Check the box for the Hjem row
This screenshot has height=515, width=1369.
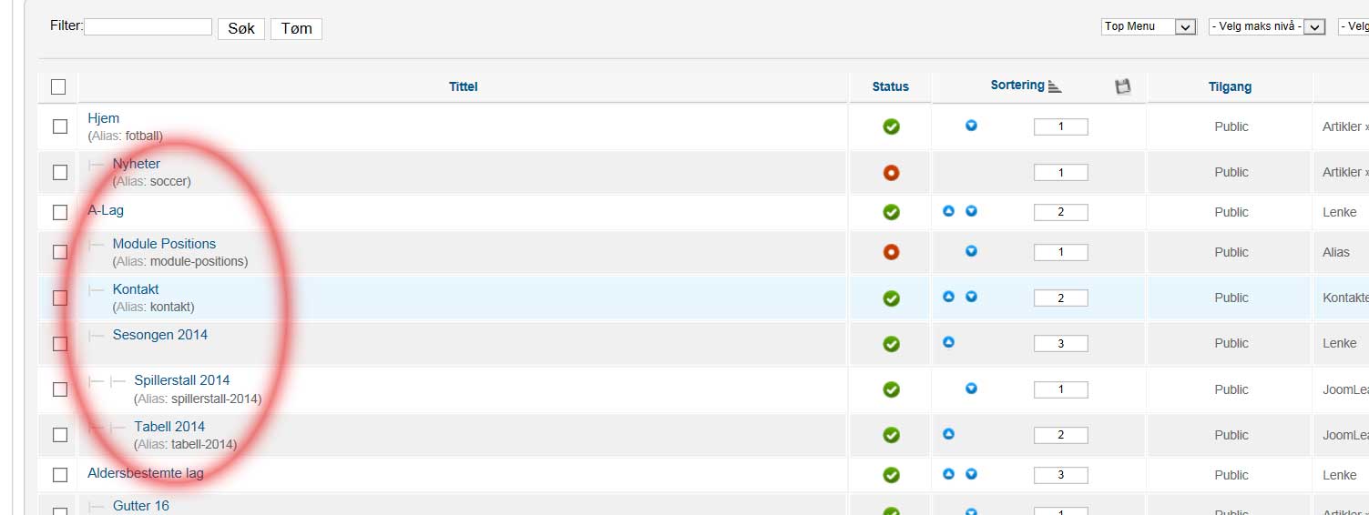click(x=60, y=126)
